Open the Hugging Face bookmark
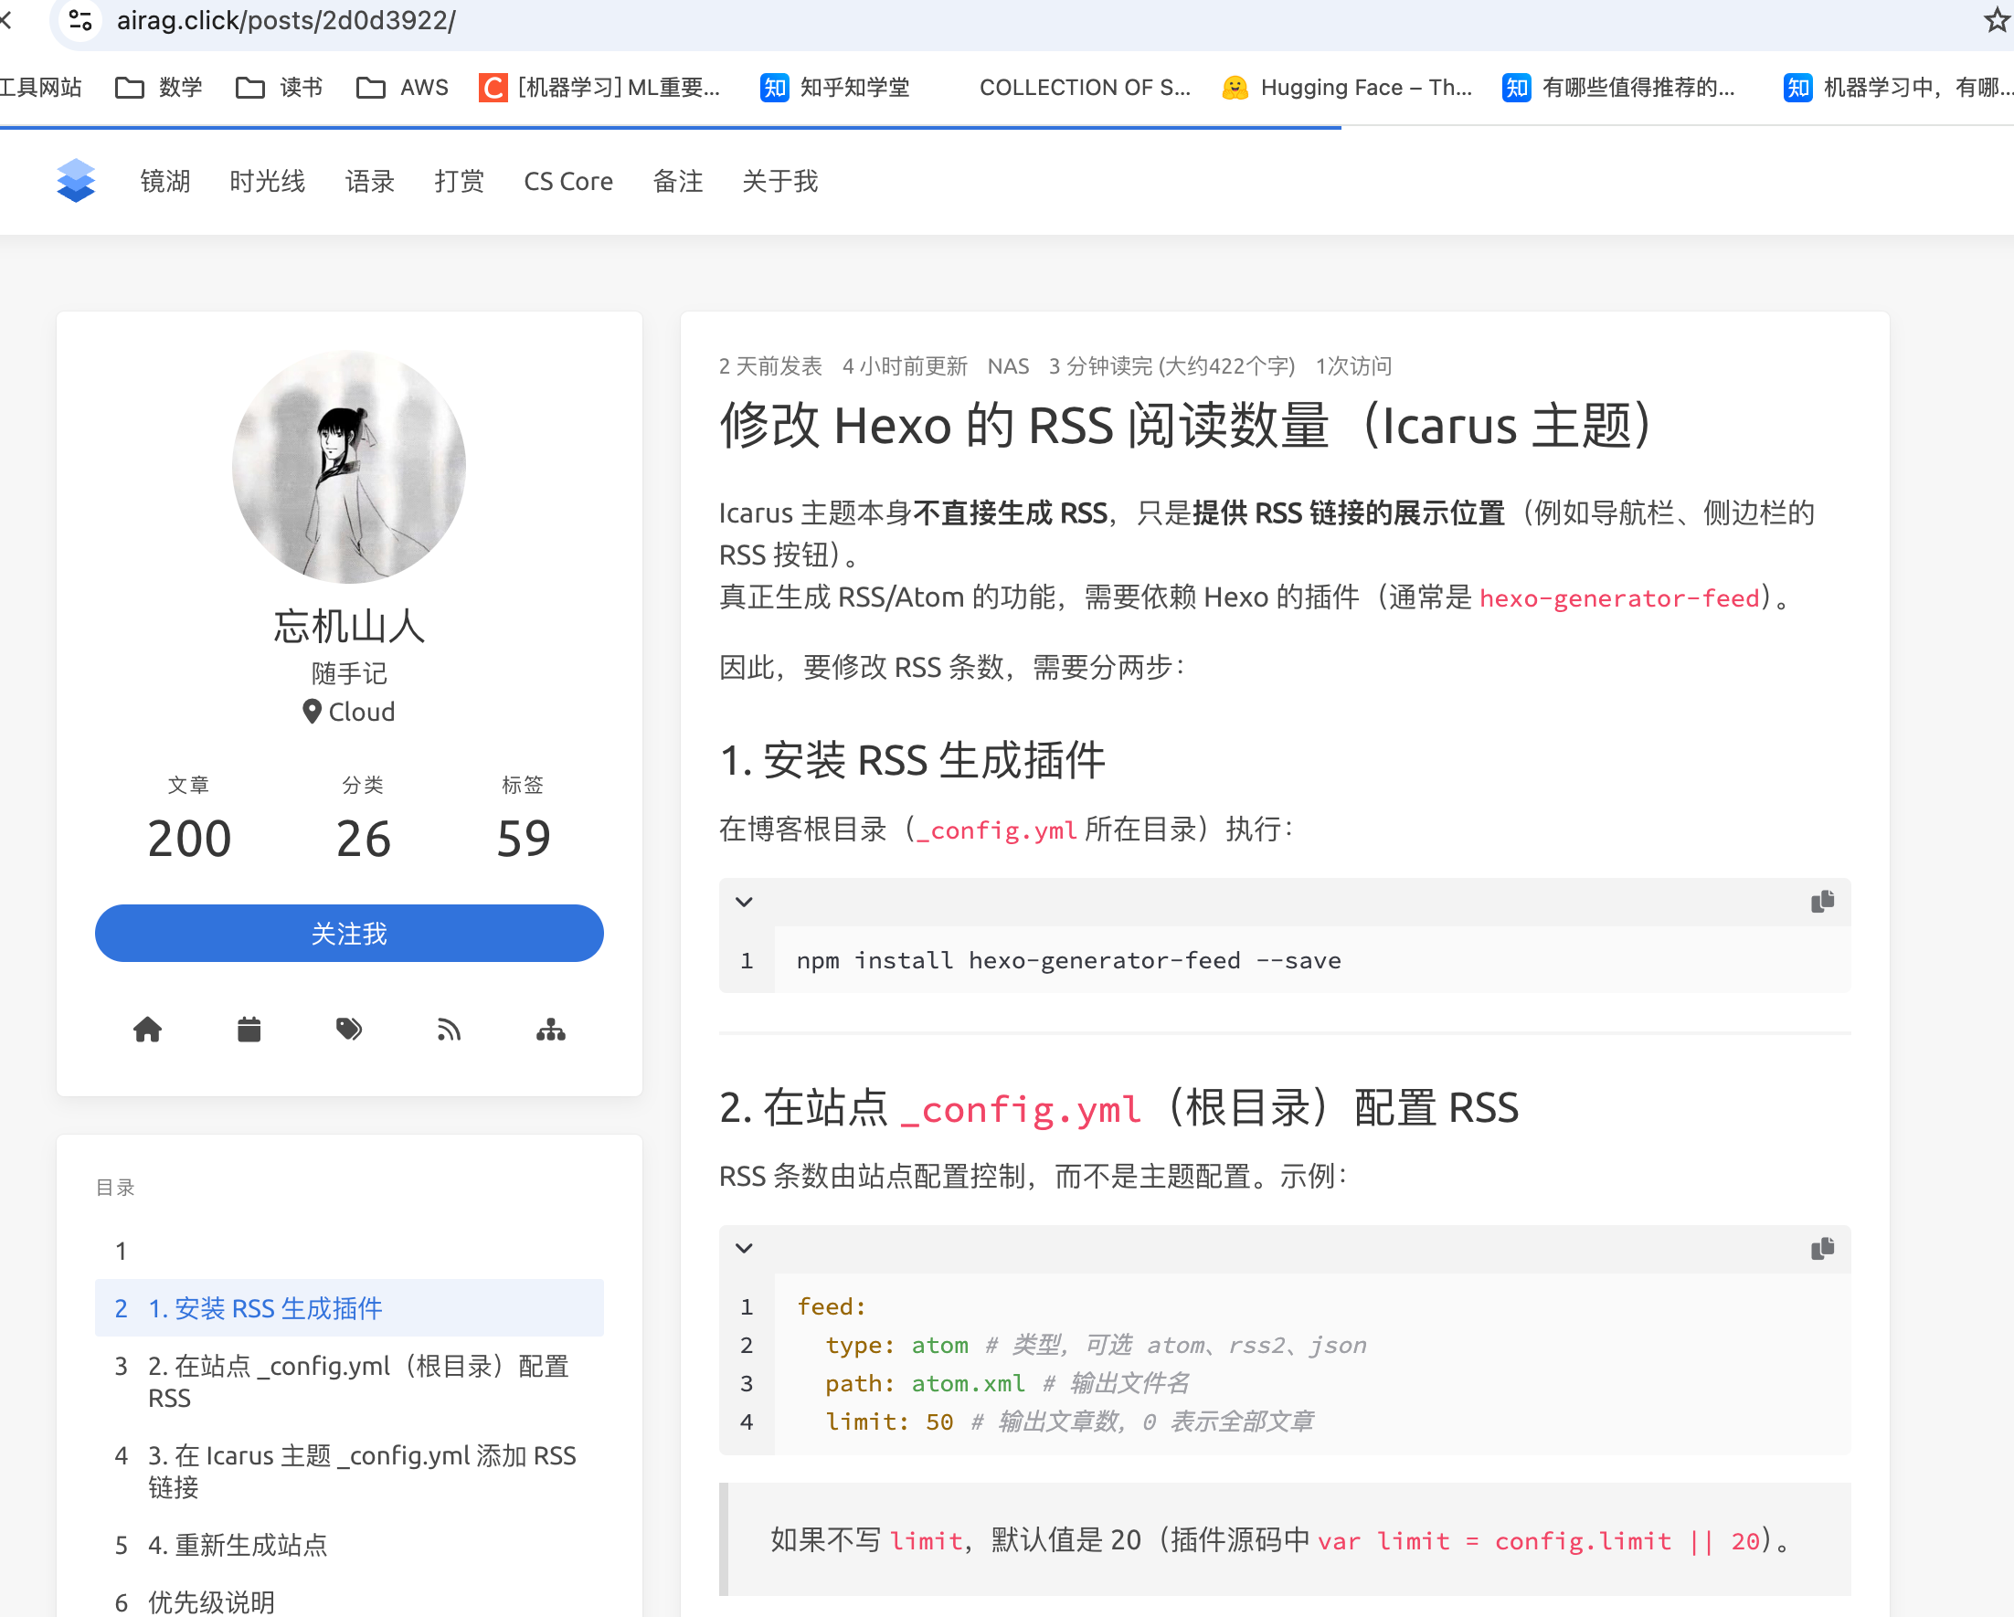Viewport: 2014px width, 1617px height. tap(1347, 87)
